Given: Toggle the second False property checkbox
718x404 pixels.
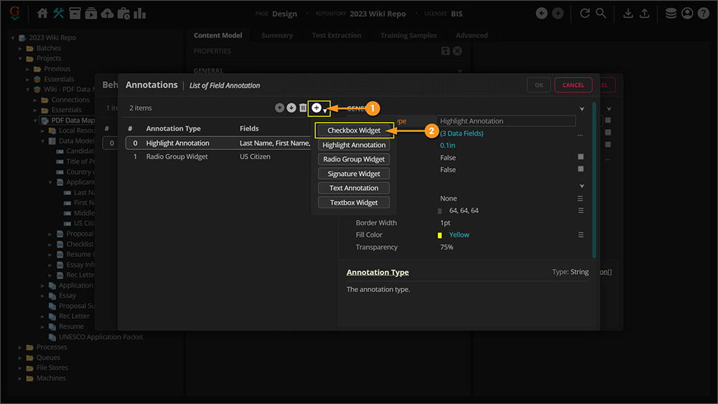Looking at the screenshot, I should tap(581, 169).
